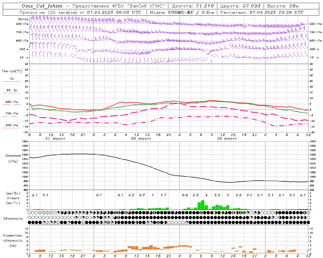323x258 pixels.
Task: Click the Давление pressure panel label
Action: pos(13,156)
